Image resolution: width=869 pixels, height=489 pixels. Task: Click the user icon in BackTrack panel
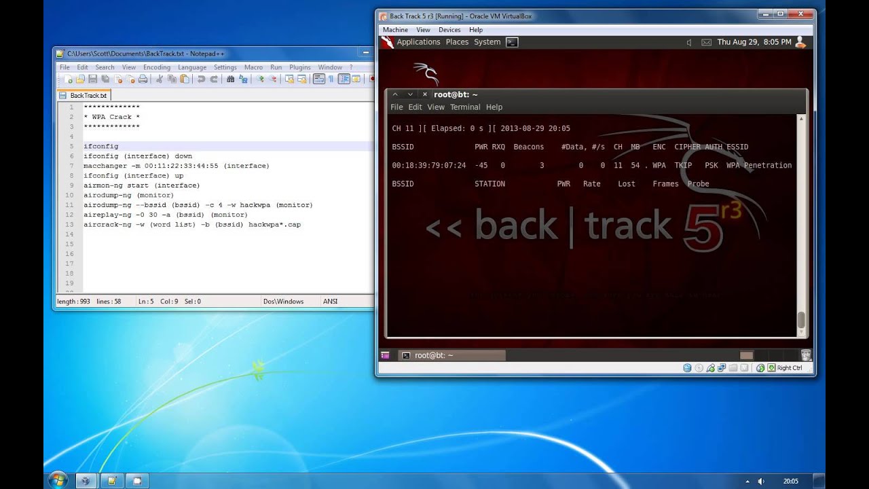[x=800, y=42]
